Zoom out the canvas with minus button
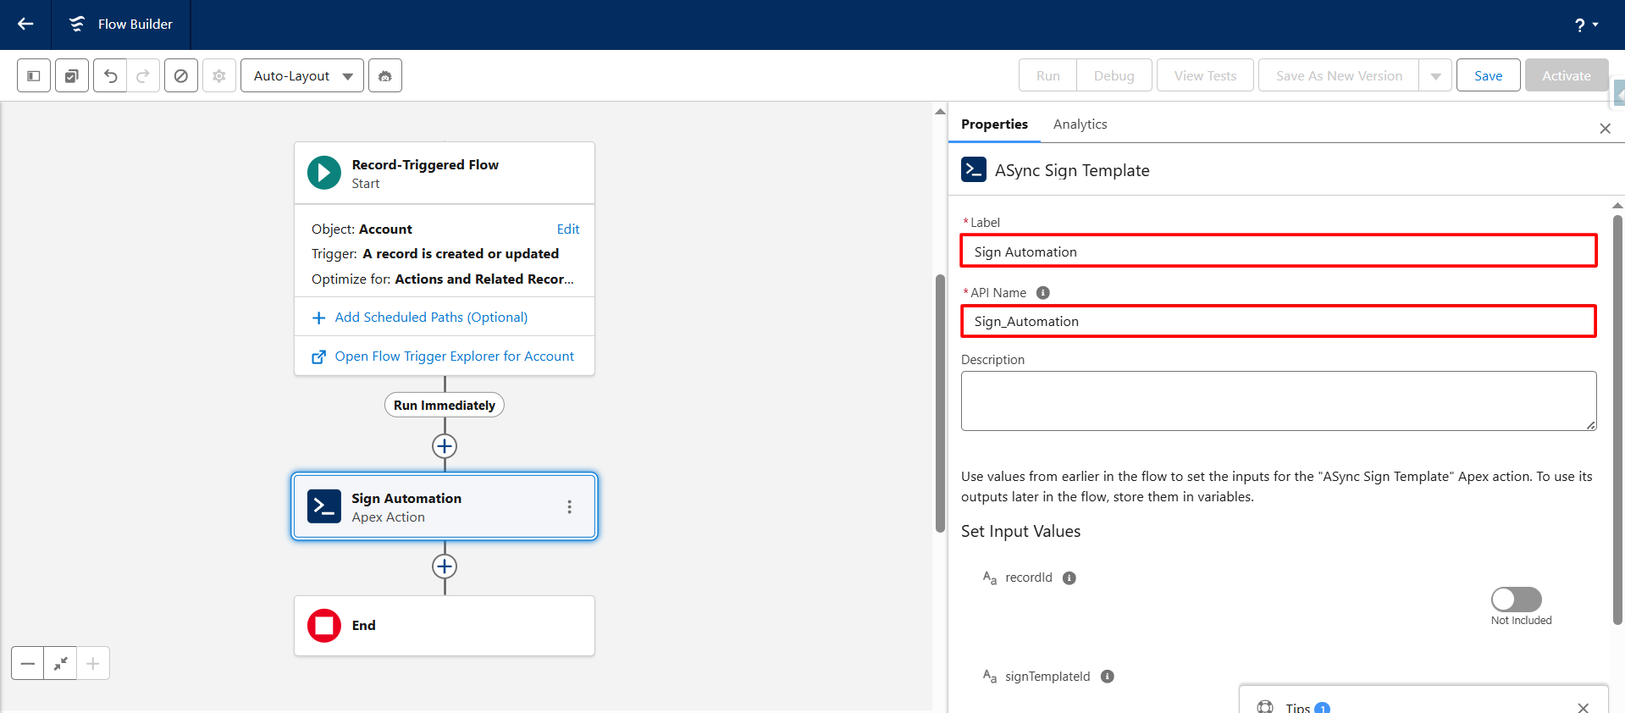Viewport: 1625px width, 713px height. [x=28, y=664]
